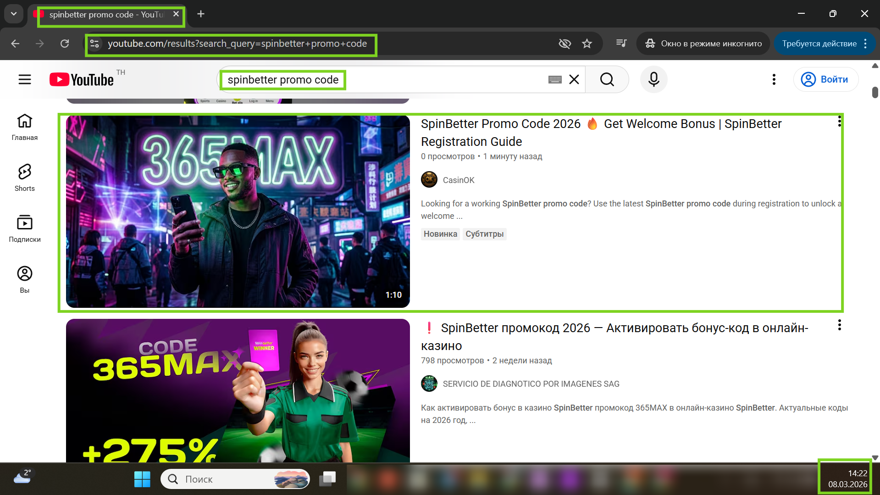Bookmark this page with star icon
880x495 pixels.
click(x=587, y=44)
